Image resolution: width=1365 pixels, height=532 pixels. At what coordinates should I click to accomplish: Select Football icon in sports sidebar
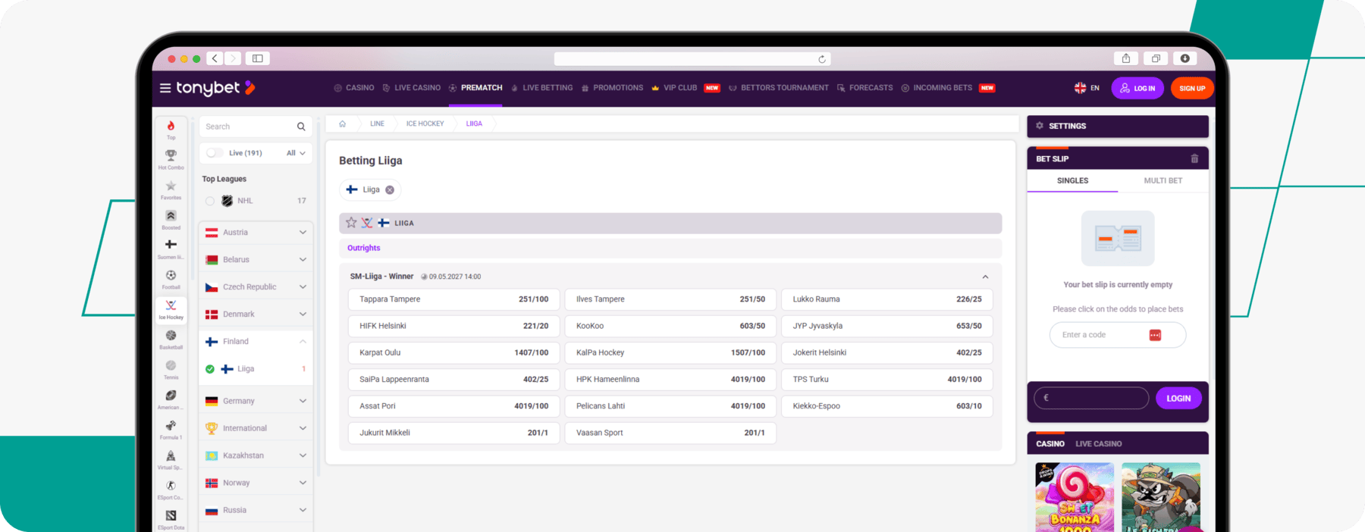[171, 275]
